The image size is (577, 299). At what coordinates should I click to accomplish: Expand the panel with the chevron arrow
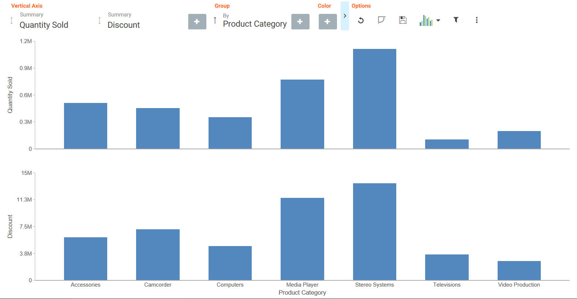[345, 16]
